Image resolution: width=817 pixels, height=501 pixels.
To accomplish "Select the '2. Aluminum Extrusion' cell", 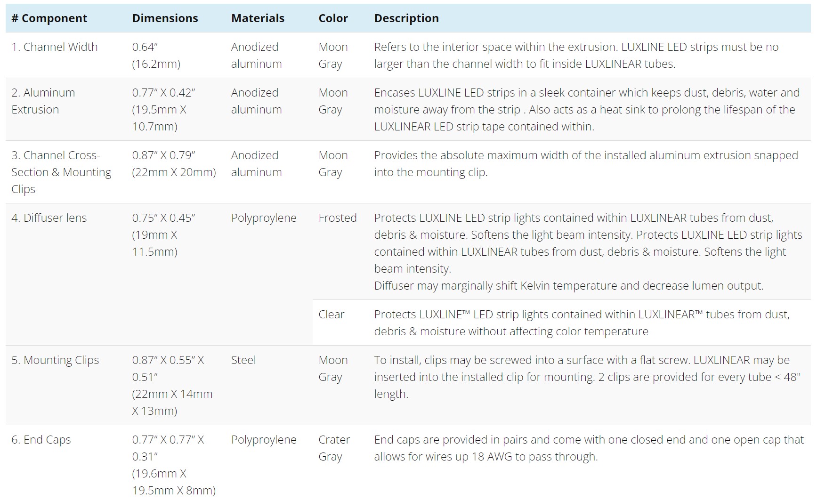I will (43, 101).
